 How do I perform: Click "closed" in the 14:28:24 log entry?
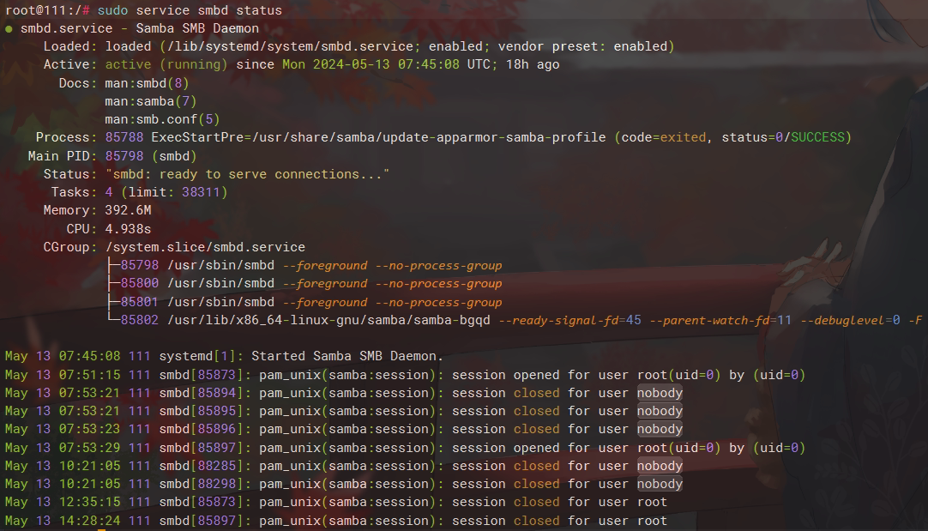click(x=536, y=521)
